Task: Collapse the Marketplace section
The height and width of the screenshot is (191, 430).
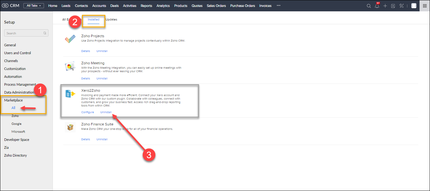Action: point(14,100)
